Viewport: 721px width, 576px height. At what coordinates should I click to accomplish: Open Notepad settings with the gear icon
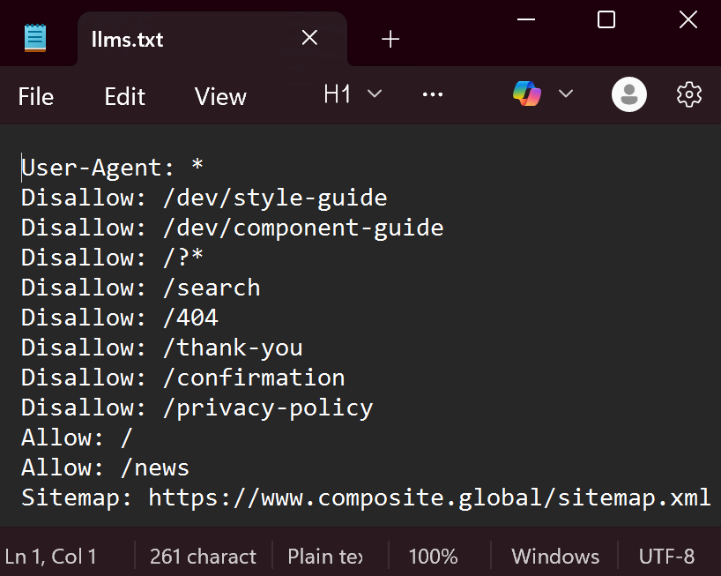click(x=688, y=94)
